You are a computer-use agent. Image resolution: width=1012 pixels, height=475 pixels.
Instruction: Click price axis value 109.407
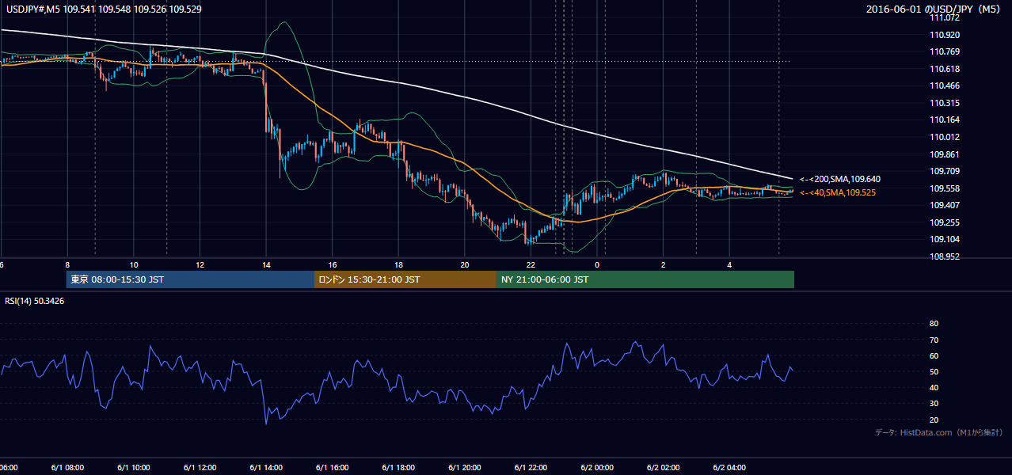(x=944, y=205)
